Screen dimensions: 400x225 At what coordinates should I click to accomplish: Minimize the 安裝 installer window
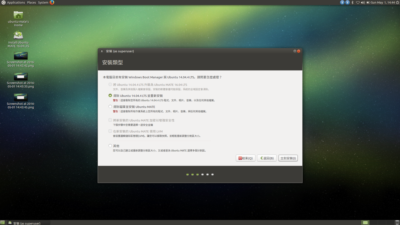pyautogui.click(x=295, y=51)
